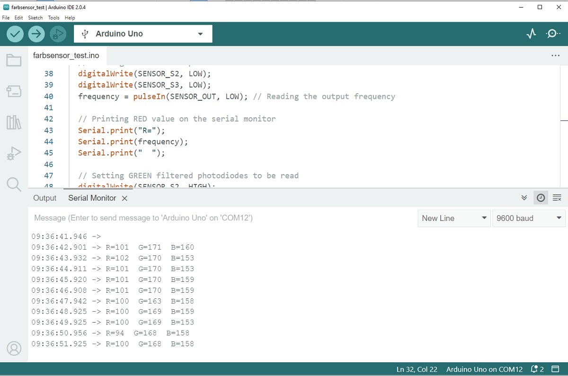The width and height of the screenshot is (568, 376).
Task: Close the Arduino IDE window
Action: click(x=559, y=7)
